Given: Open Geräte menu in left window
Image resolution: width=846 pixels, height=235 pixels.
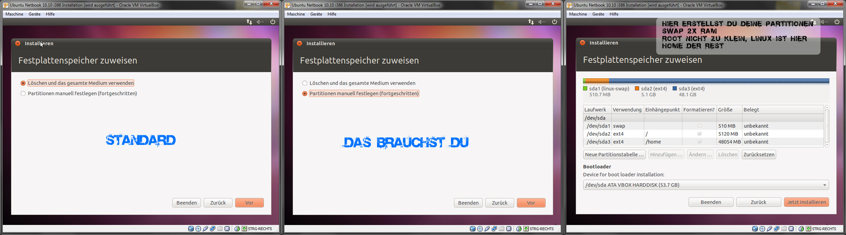Looking at the screenshot, I should pos(35,14).
